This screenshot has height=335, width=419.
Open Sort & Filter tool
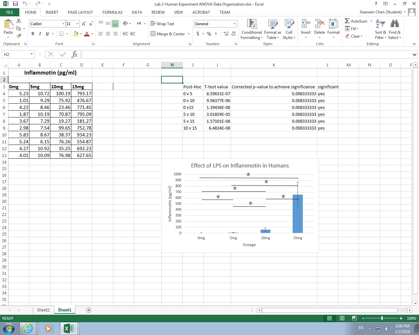tap(380, 29)
